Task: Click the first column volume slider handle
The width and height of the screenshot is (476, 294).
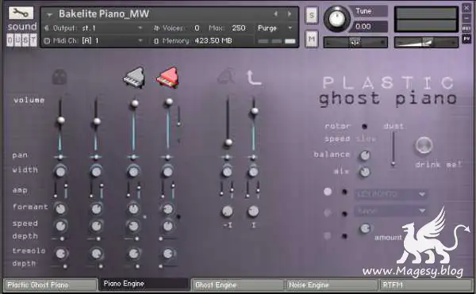Action: (61, 120)
